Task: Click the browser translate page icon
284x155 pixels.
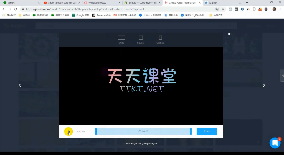Action: click(217, 9)
